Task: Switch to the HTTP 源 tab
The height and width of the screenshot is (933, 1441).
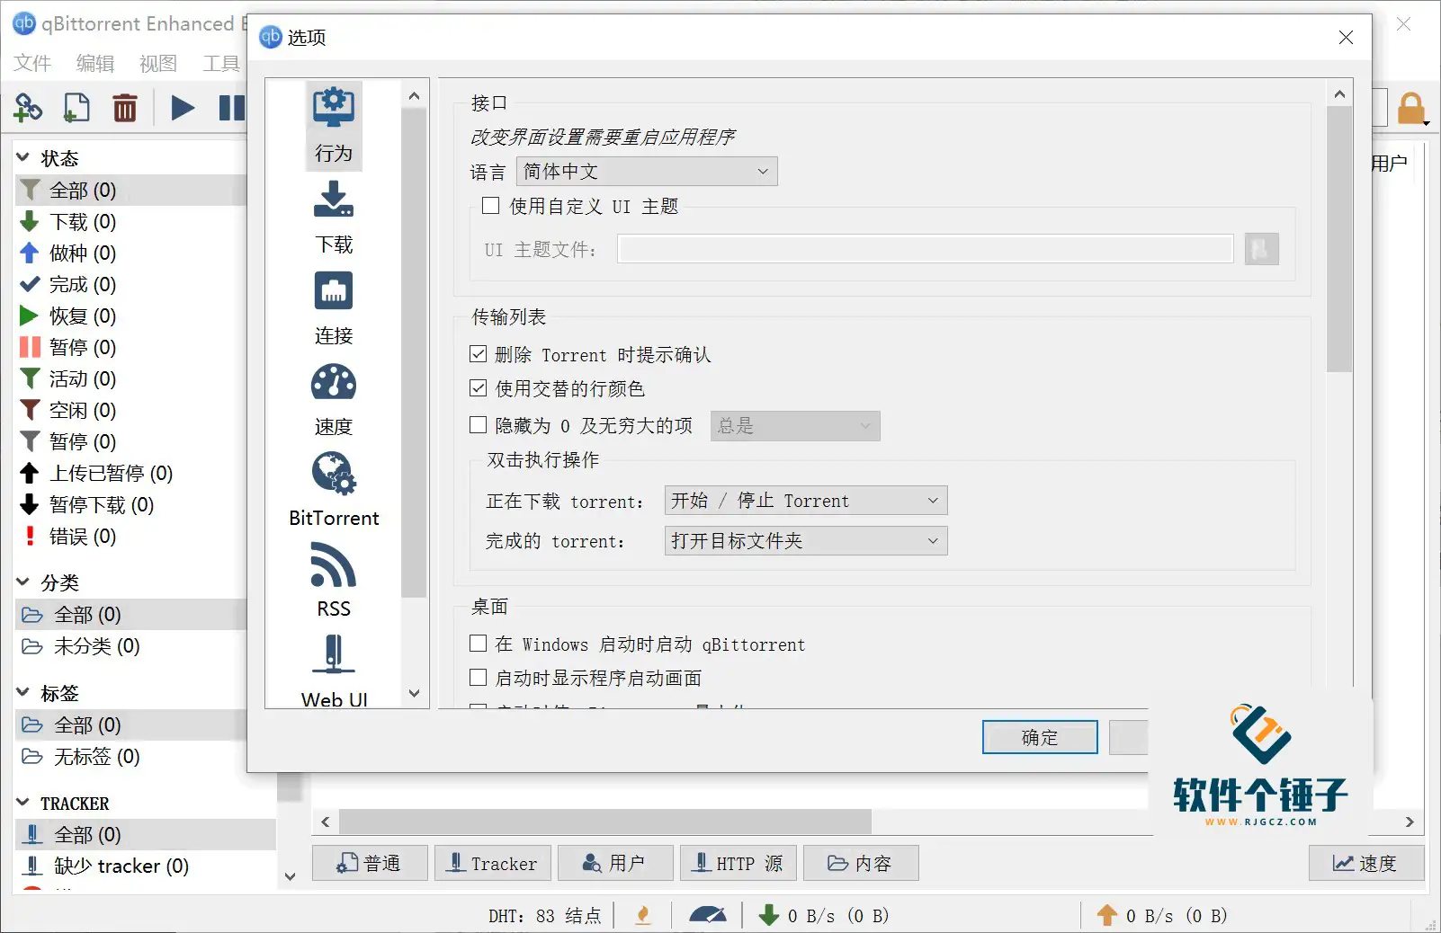Action: 738,863
